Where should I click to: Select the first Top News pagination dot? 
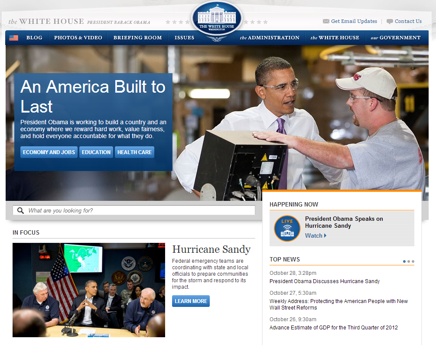404,261
